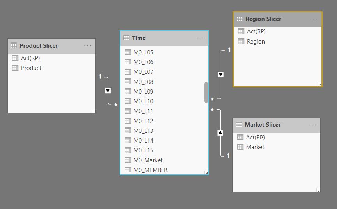Click the column icon beside M0_L05
The width and height of the screenshot is (337, 209).
[x=128, y=52]
